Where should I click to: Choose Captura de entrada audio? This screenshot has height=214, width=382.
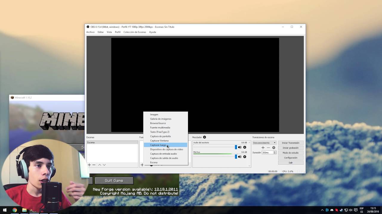(166, 154)
